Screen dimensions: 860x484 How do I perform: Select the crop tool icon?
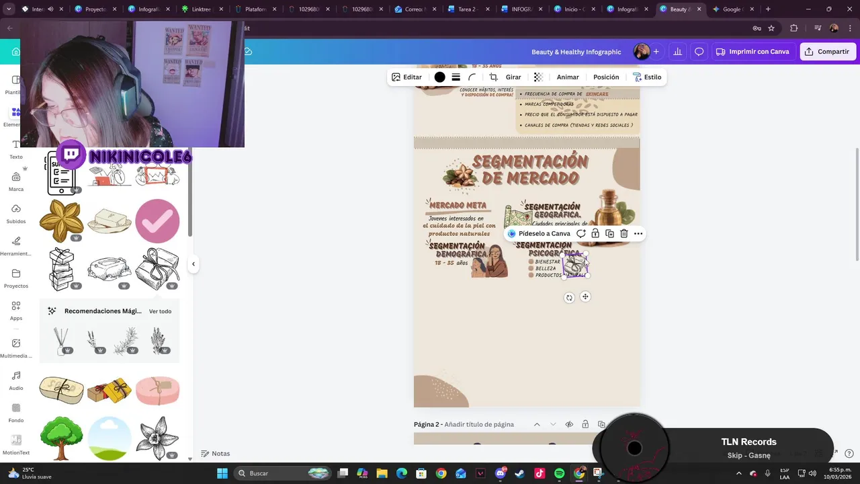(494, 77)
